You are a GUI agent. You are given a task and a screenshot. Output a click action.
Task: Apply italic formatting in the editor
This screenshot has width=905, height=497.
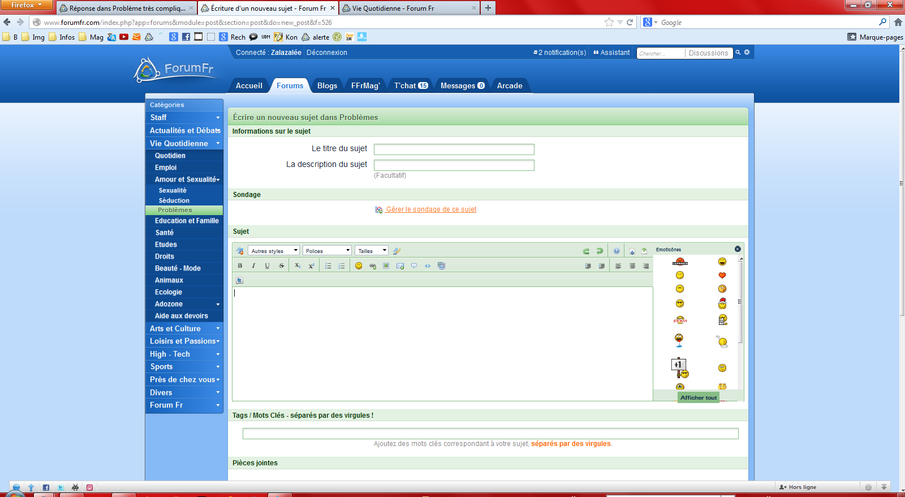(253, 265)
